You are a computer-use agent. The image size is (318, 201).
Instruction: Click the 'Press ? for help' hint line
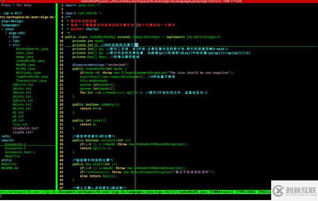(x=16, y=5)
